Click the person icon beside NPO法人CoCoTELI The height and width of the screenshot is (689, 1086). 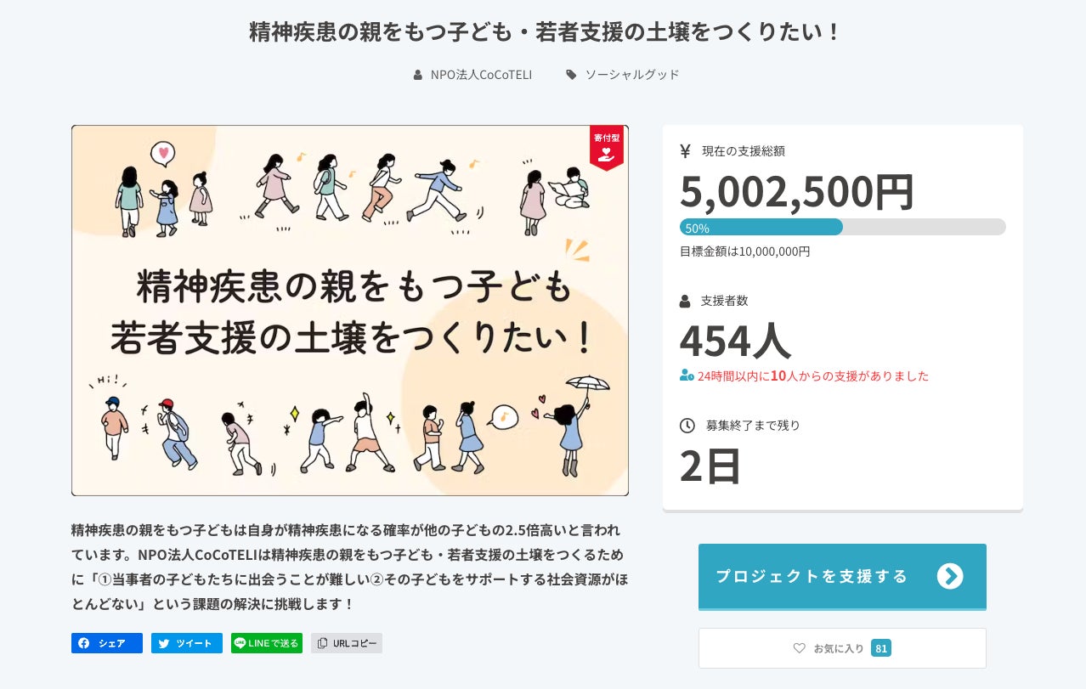point(417,75)
